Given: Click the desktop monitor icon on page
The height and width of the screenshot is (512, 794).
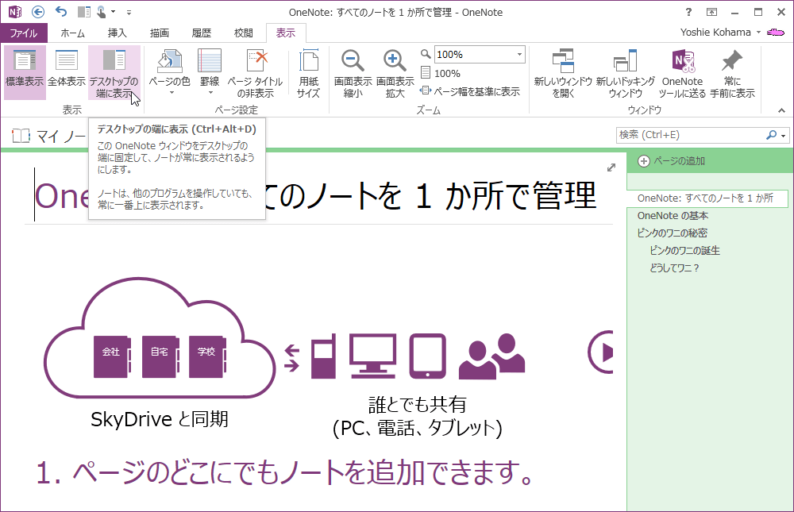Looking at the screenshot, I should coord(372,356).
